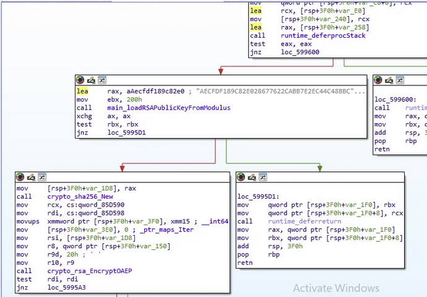Click pencil edit icon on main_loadRSAPublicKeyFromModulus block

pyautogui.click(x=91, y=80)
